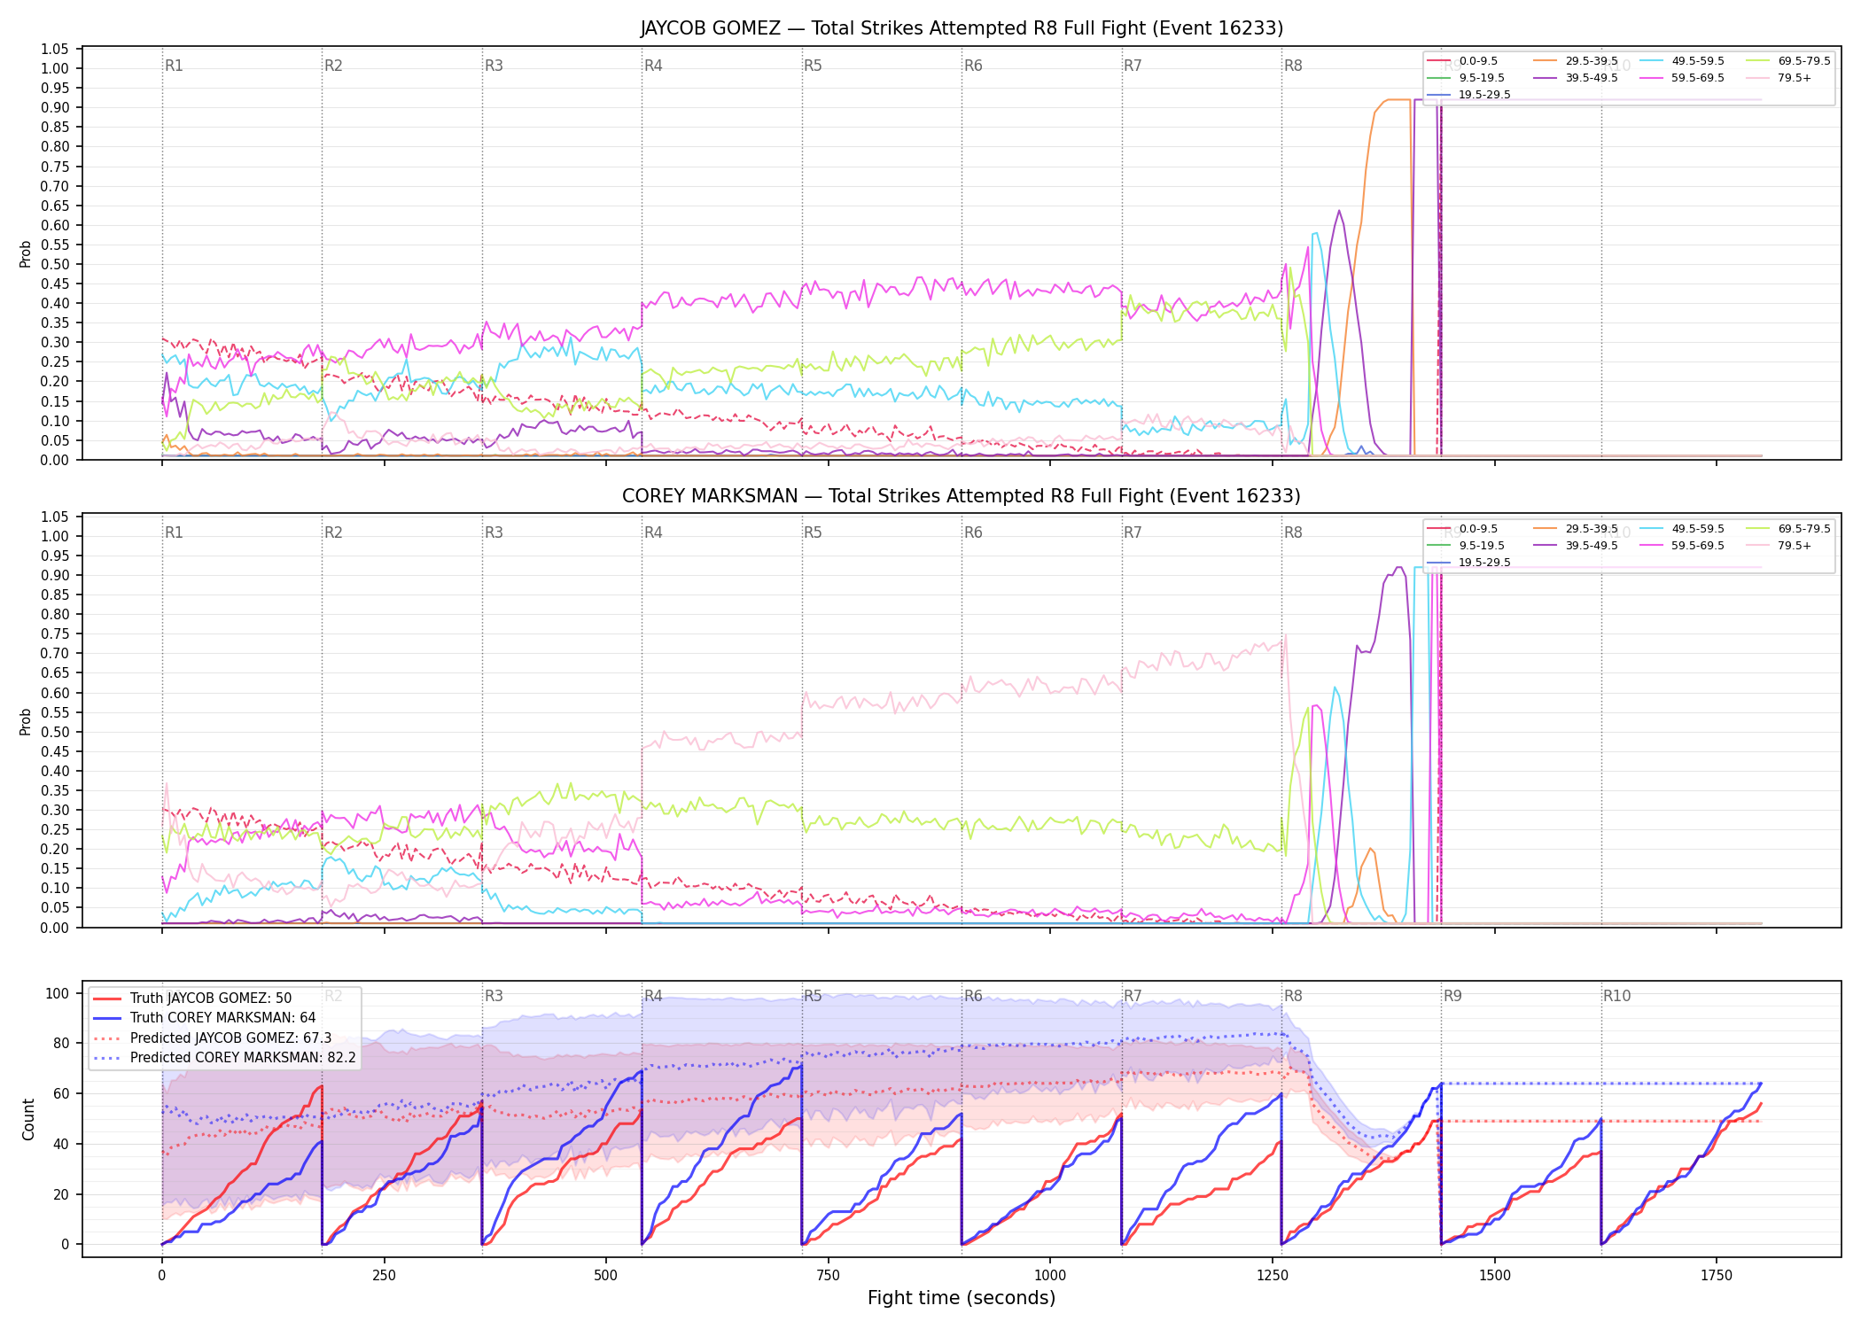Click 'Prob' axis label on Gomez chart
Screen dimensions: 1861x1329
(x=26, y=254)
